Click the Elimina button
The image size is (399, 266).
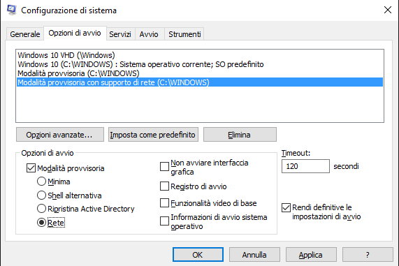coord(240,135)
